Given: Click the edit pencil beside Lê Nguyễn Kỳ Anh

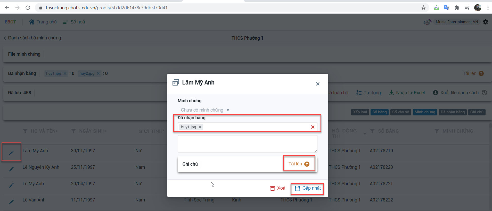Looking at the screenshot, I should [x=11, y=169].
